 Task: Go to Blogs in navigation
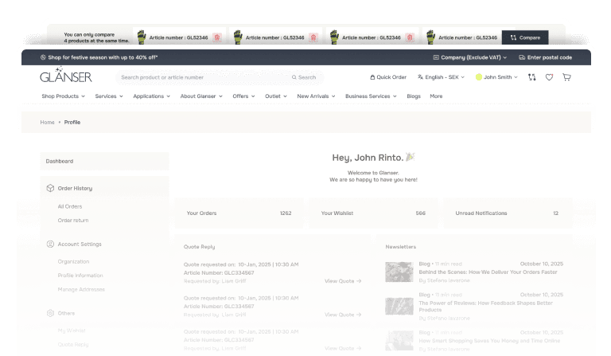(x=414, y=96)
